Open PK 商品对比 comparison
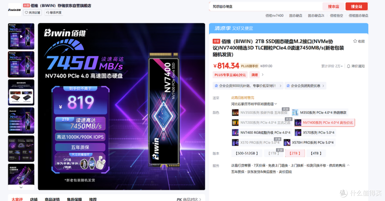Viewport: 385px width, 201px height. [x=189, y=199]
